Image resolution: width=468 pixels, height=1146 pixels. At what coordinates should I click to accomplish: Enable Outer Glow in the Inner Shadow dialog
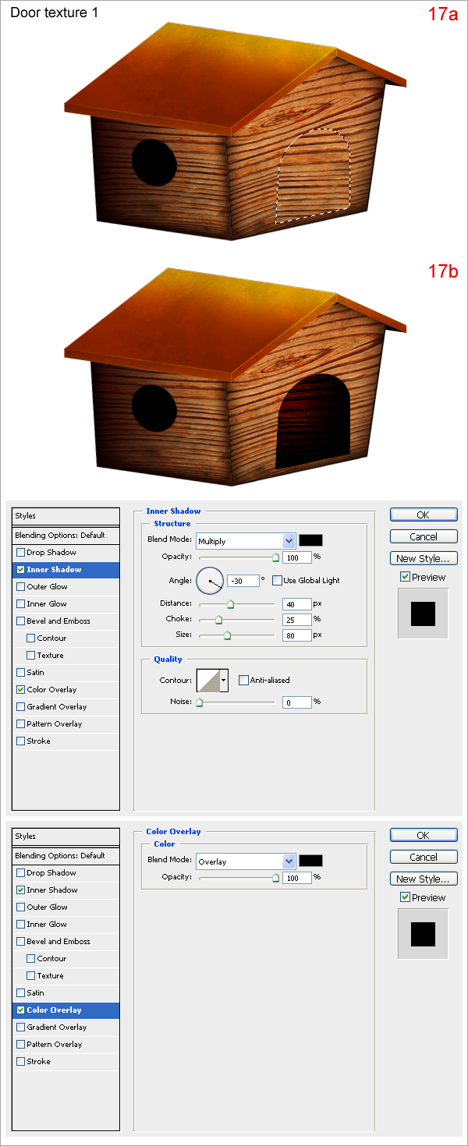pyautogui.click(x=20, y=587)
